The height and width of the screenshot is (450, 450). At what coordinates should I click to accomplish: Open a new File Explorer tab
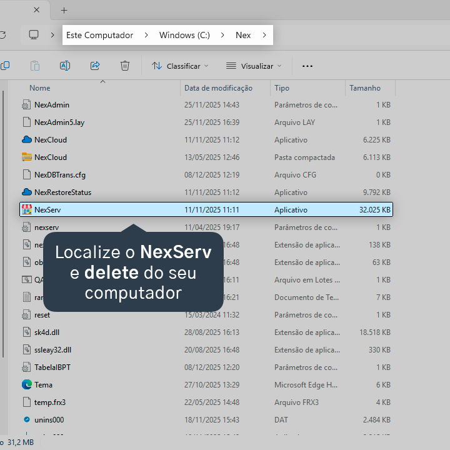[64, 11]
